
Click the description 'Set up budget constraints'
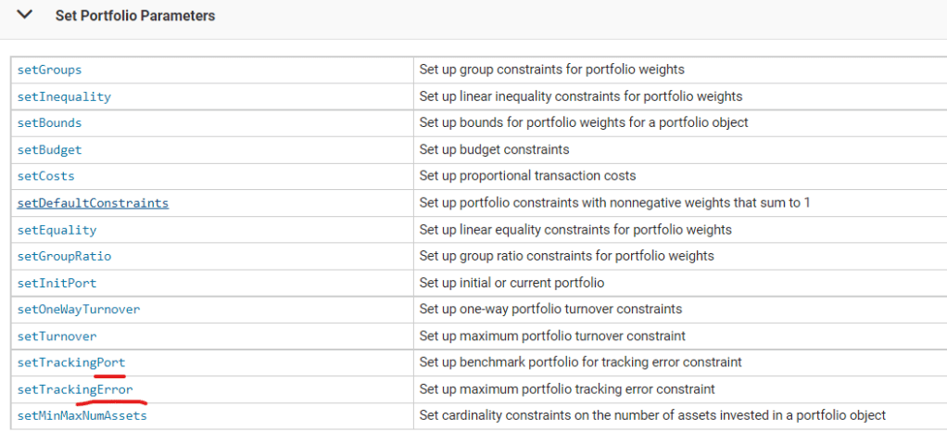pos(494,149)
